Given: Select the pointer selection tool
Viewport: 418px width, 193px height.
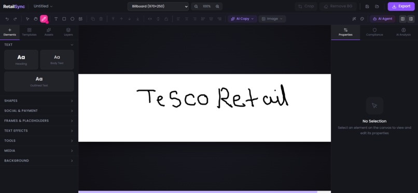Looking at the screenshot, I should click(x=27, y=19).
